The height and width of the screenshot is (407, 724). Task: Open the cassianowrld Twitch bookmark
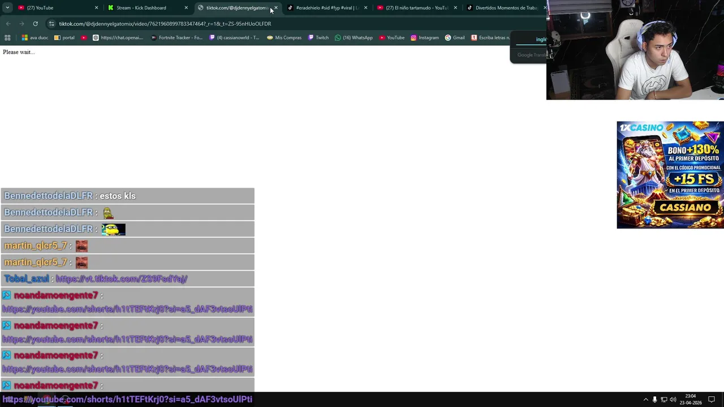234,38
